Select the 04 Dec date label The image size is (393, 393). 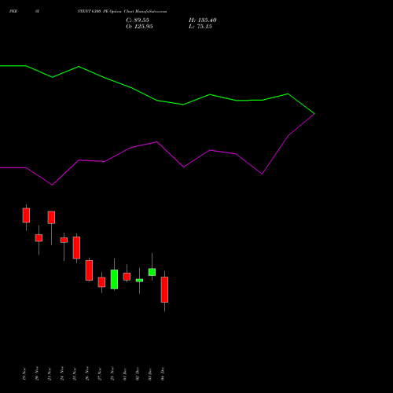pyautogui.click(x=163, y=373)
